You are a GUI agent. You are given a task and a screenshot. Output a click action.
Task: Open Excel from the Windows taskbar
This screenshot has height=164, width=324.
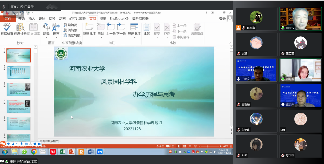pos(62,152)
